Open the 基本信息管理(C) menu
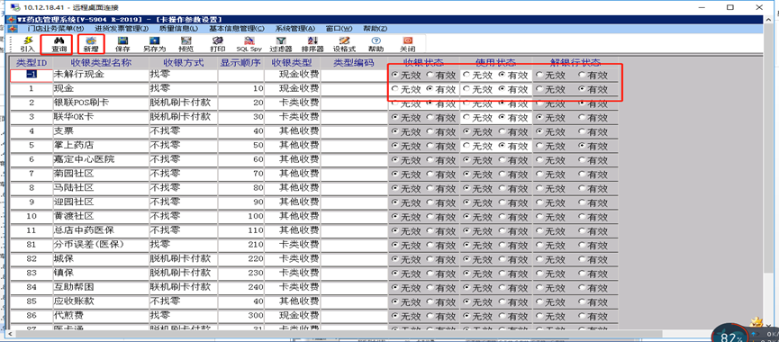The image size is (779, 342). 237,29
